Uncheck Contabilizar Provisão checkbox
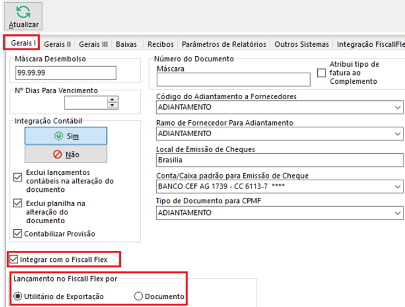The image size is (405, 307). 18,234
